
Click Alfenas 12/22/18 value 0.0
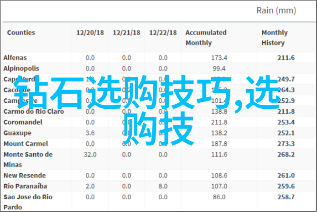click(163, 58)
